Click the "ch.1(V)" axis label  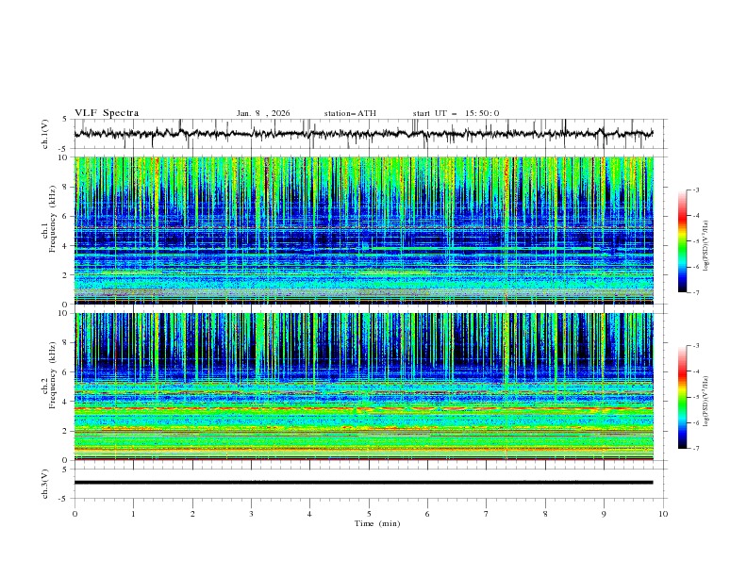(x=45, y=134)
